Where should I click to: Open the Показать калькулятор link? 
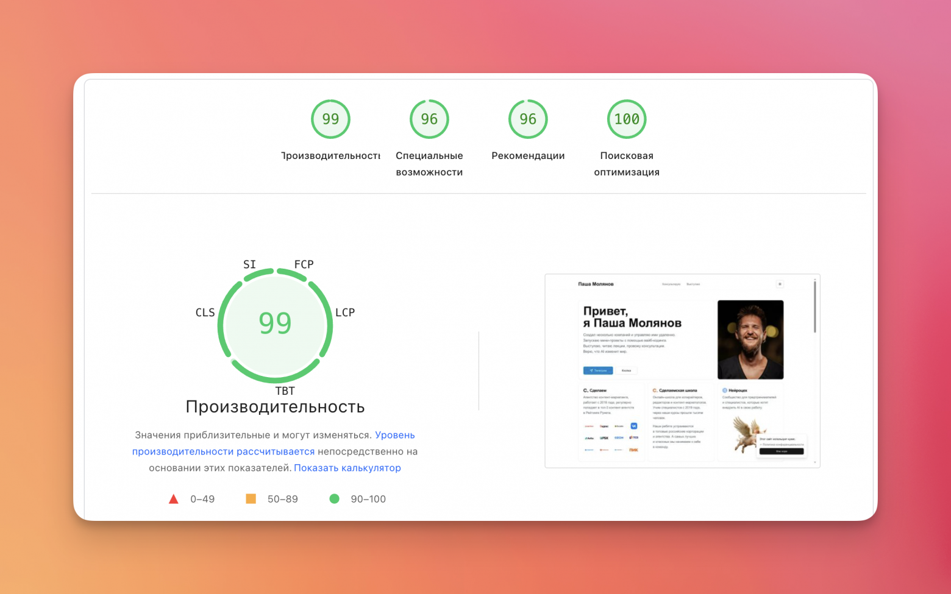click(x=347, y=468)
